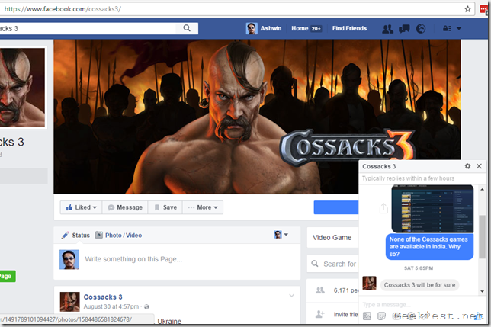Click the search magnifier icon
Image resolution: width=491 pixels, height=327 pixels.
187,28
